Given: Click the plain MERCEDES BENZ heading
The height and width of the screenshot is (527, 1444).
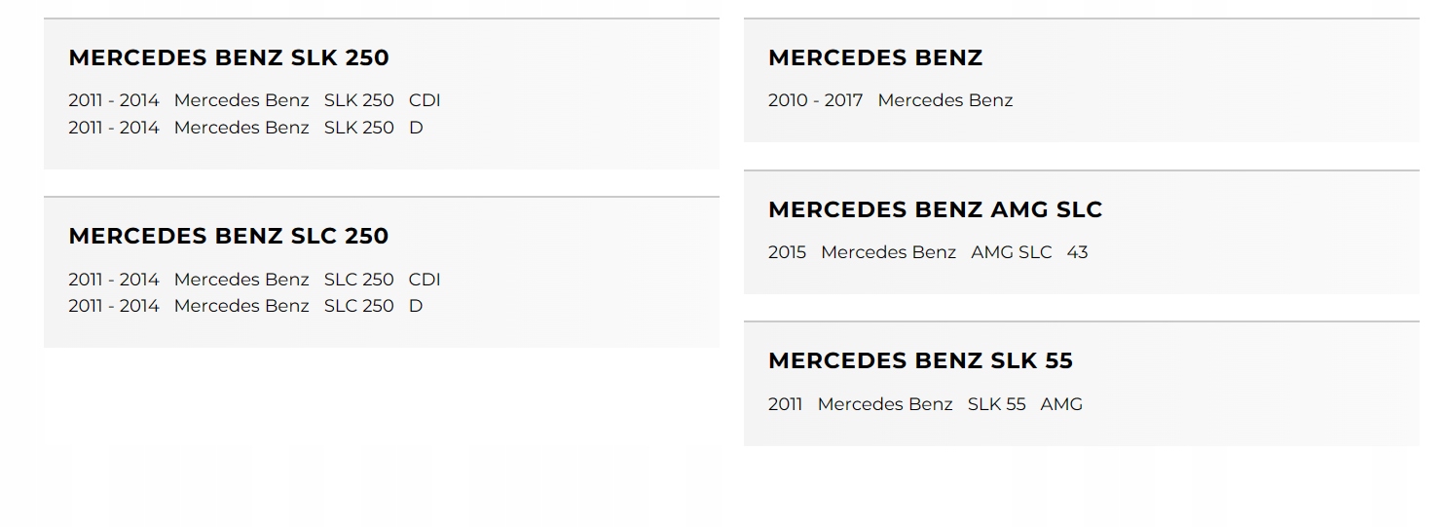Looking at the screenshot, I should click(x=875, y=57).
